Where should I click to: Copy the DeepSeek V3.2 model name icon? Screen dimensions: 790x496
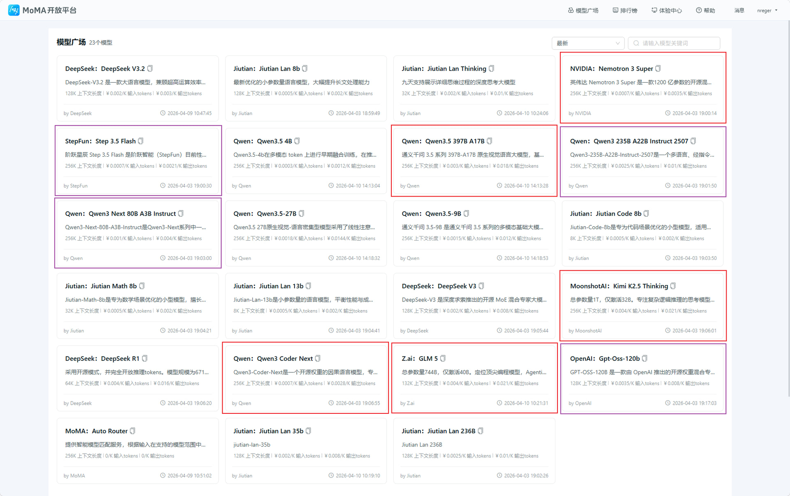pos(150,69)
